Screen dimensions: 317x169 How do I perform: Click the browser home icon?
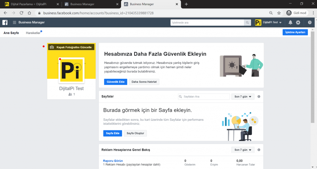[29, 13]
